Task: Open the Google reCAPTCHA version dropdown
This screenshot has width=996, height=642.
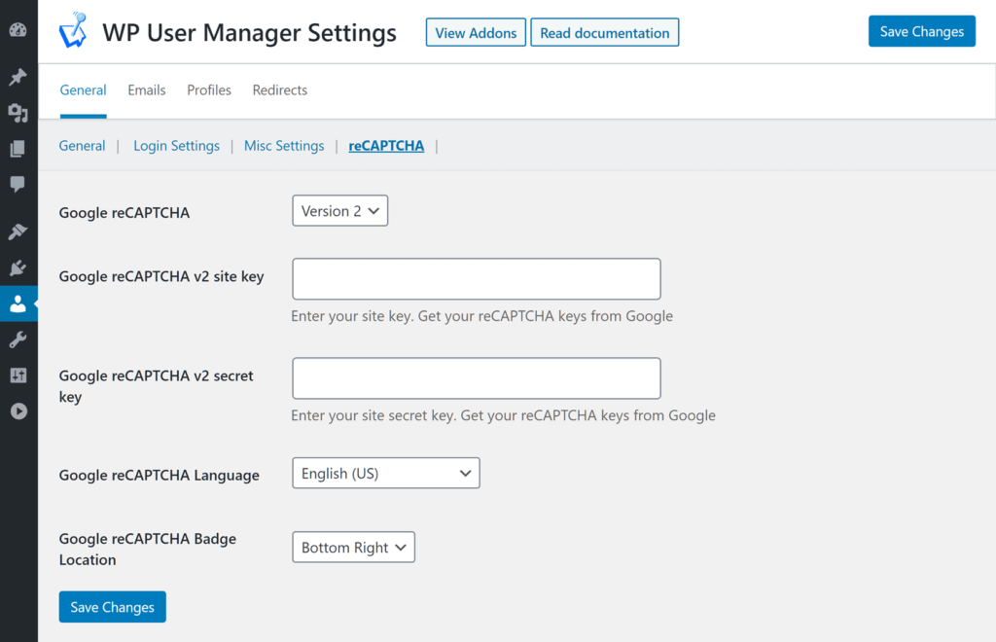Action: (339, 210)
